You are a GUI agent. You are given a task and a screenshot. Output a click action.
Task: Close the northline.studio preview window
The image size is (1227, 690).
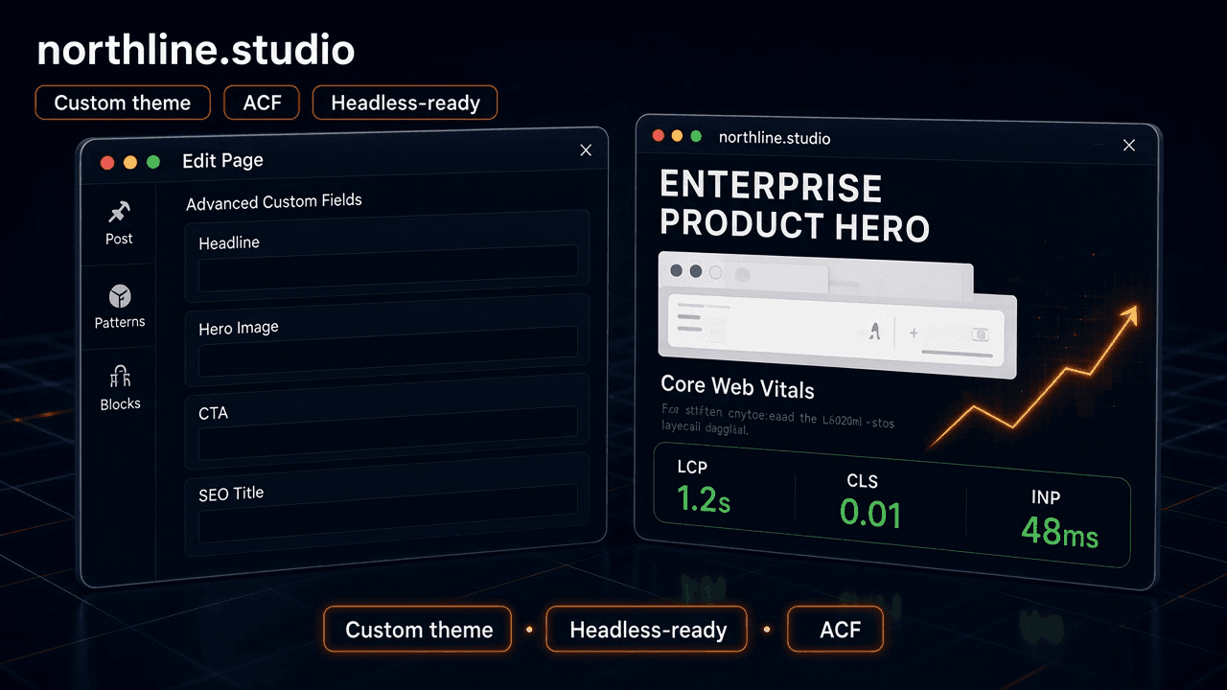click(x=1128, y=146)
